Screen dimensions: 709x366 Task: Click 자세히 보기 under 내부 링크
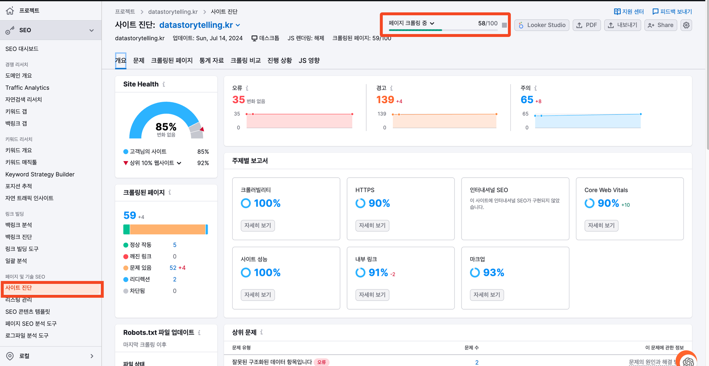(372, 295)
